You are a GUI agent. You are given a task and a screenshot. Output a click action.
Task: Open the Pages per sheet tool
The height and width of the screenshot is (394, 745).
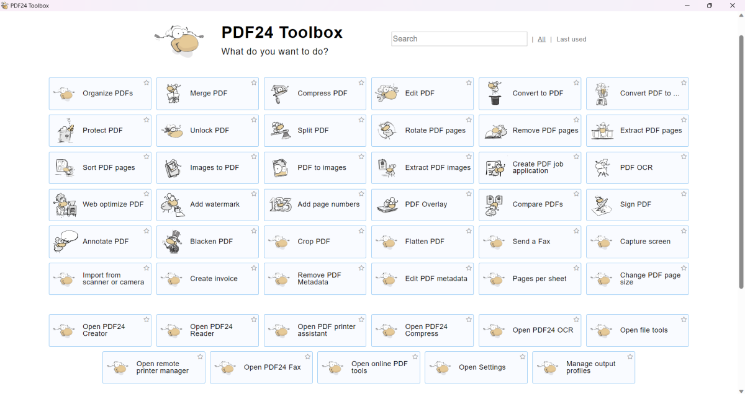tap(530, 279)
